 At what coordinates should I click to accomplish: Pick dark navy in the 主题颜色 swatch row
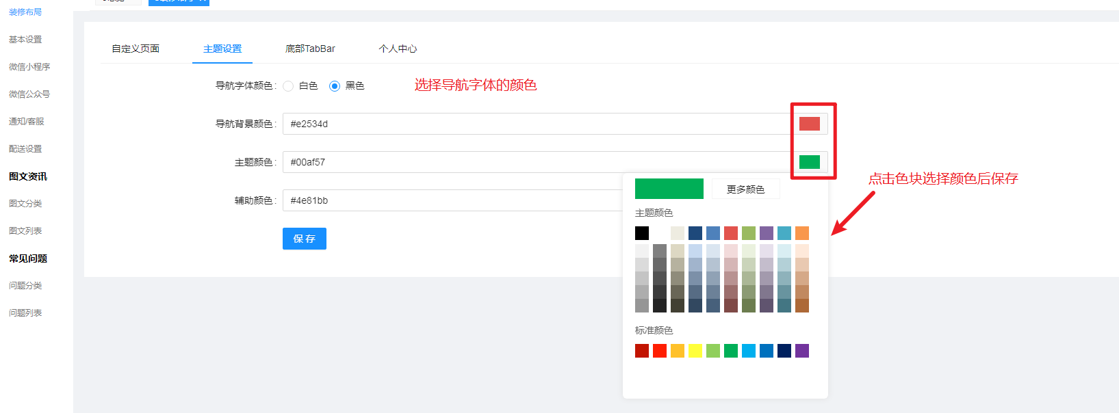coord(695,233)
